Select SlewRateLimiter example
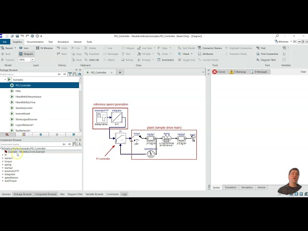The height and width of the screenshot is (231, 308). pyautogui.click(x=24, y=108)
